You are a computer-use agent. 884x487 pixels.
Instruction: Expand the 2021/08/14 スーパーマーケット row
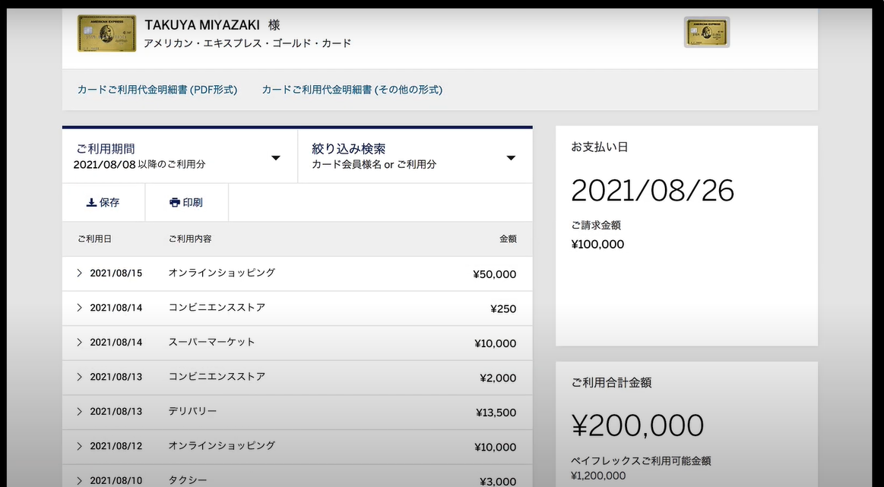point(80,343)
